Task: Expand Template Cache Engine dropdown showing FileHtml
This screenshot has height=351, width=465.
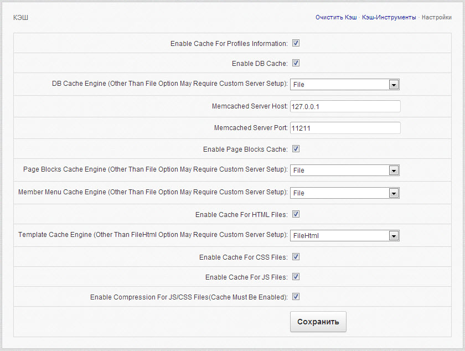Action: coord(344,236)
